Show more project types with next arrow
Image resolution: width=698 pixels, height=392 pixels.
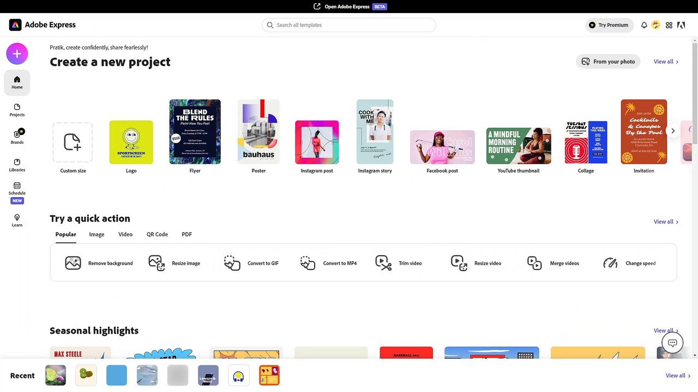[673, 131]
